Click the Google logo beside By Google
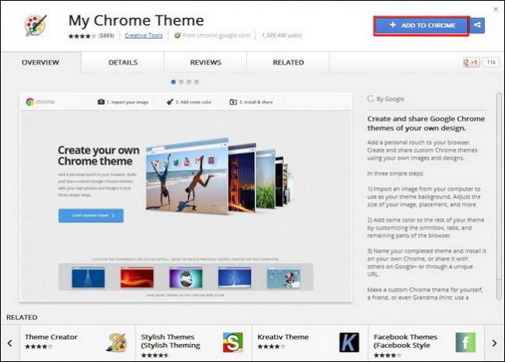This screenshot has height=362, width=505. [371, 99]
